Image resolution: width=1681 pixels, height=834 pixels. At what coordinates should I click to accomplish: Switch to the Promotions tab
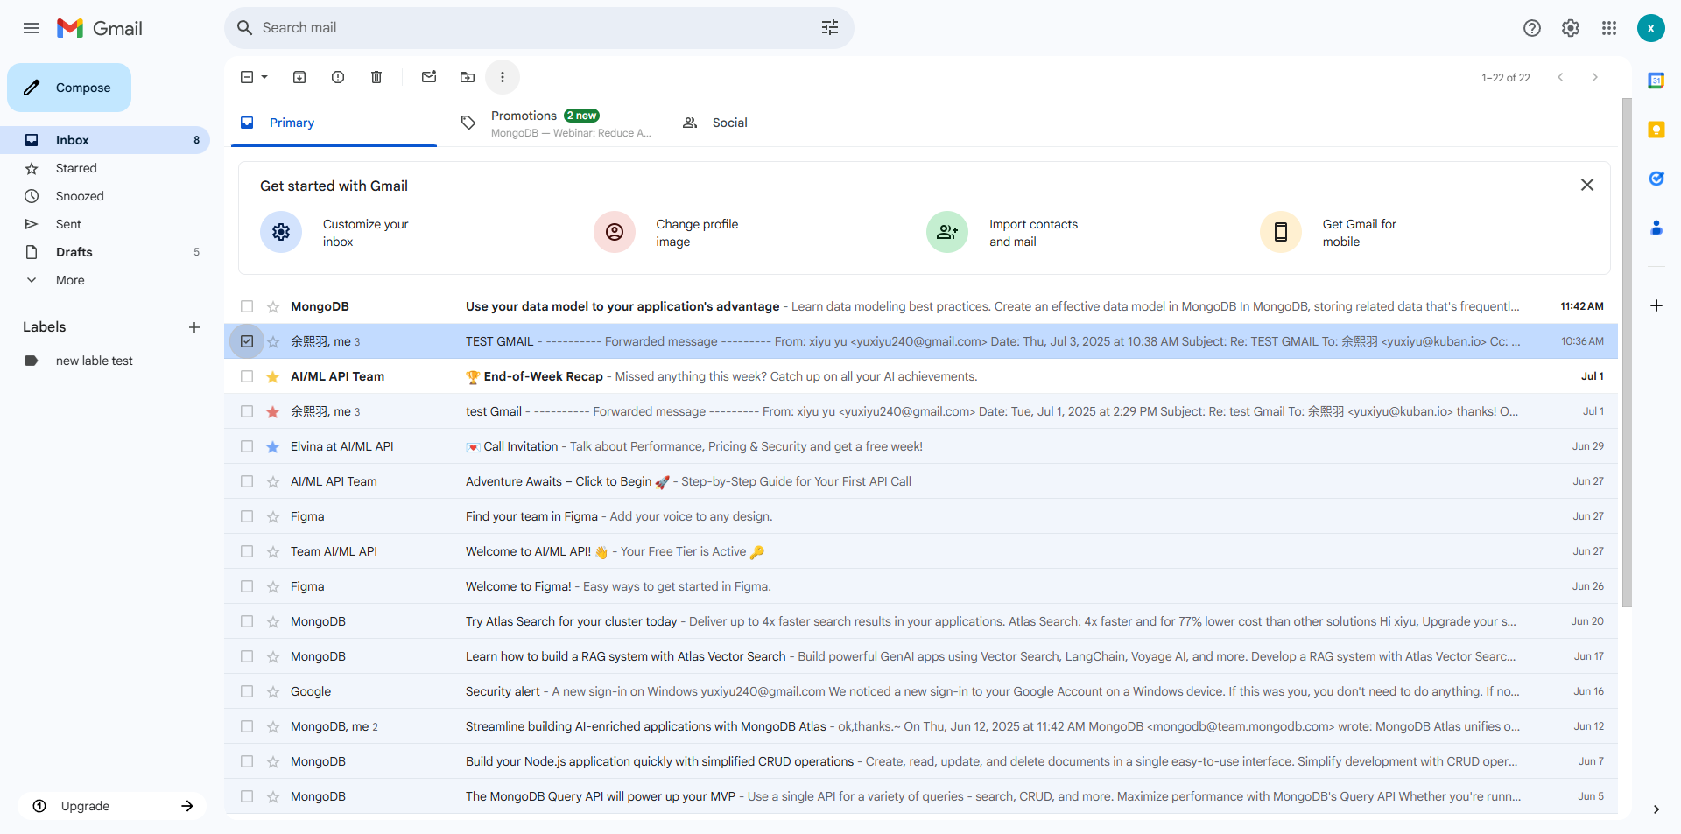click(557, 123)
